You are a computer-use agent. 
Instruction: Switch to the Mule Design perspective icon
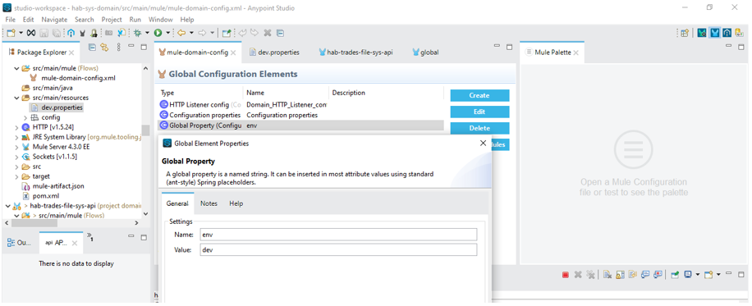[715, 33]
